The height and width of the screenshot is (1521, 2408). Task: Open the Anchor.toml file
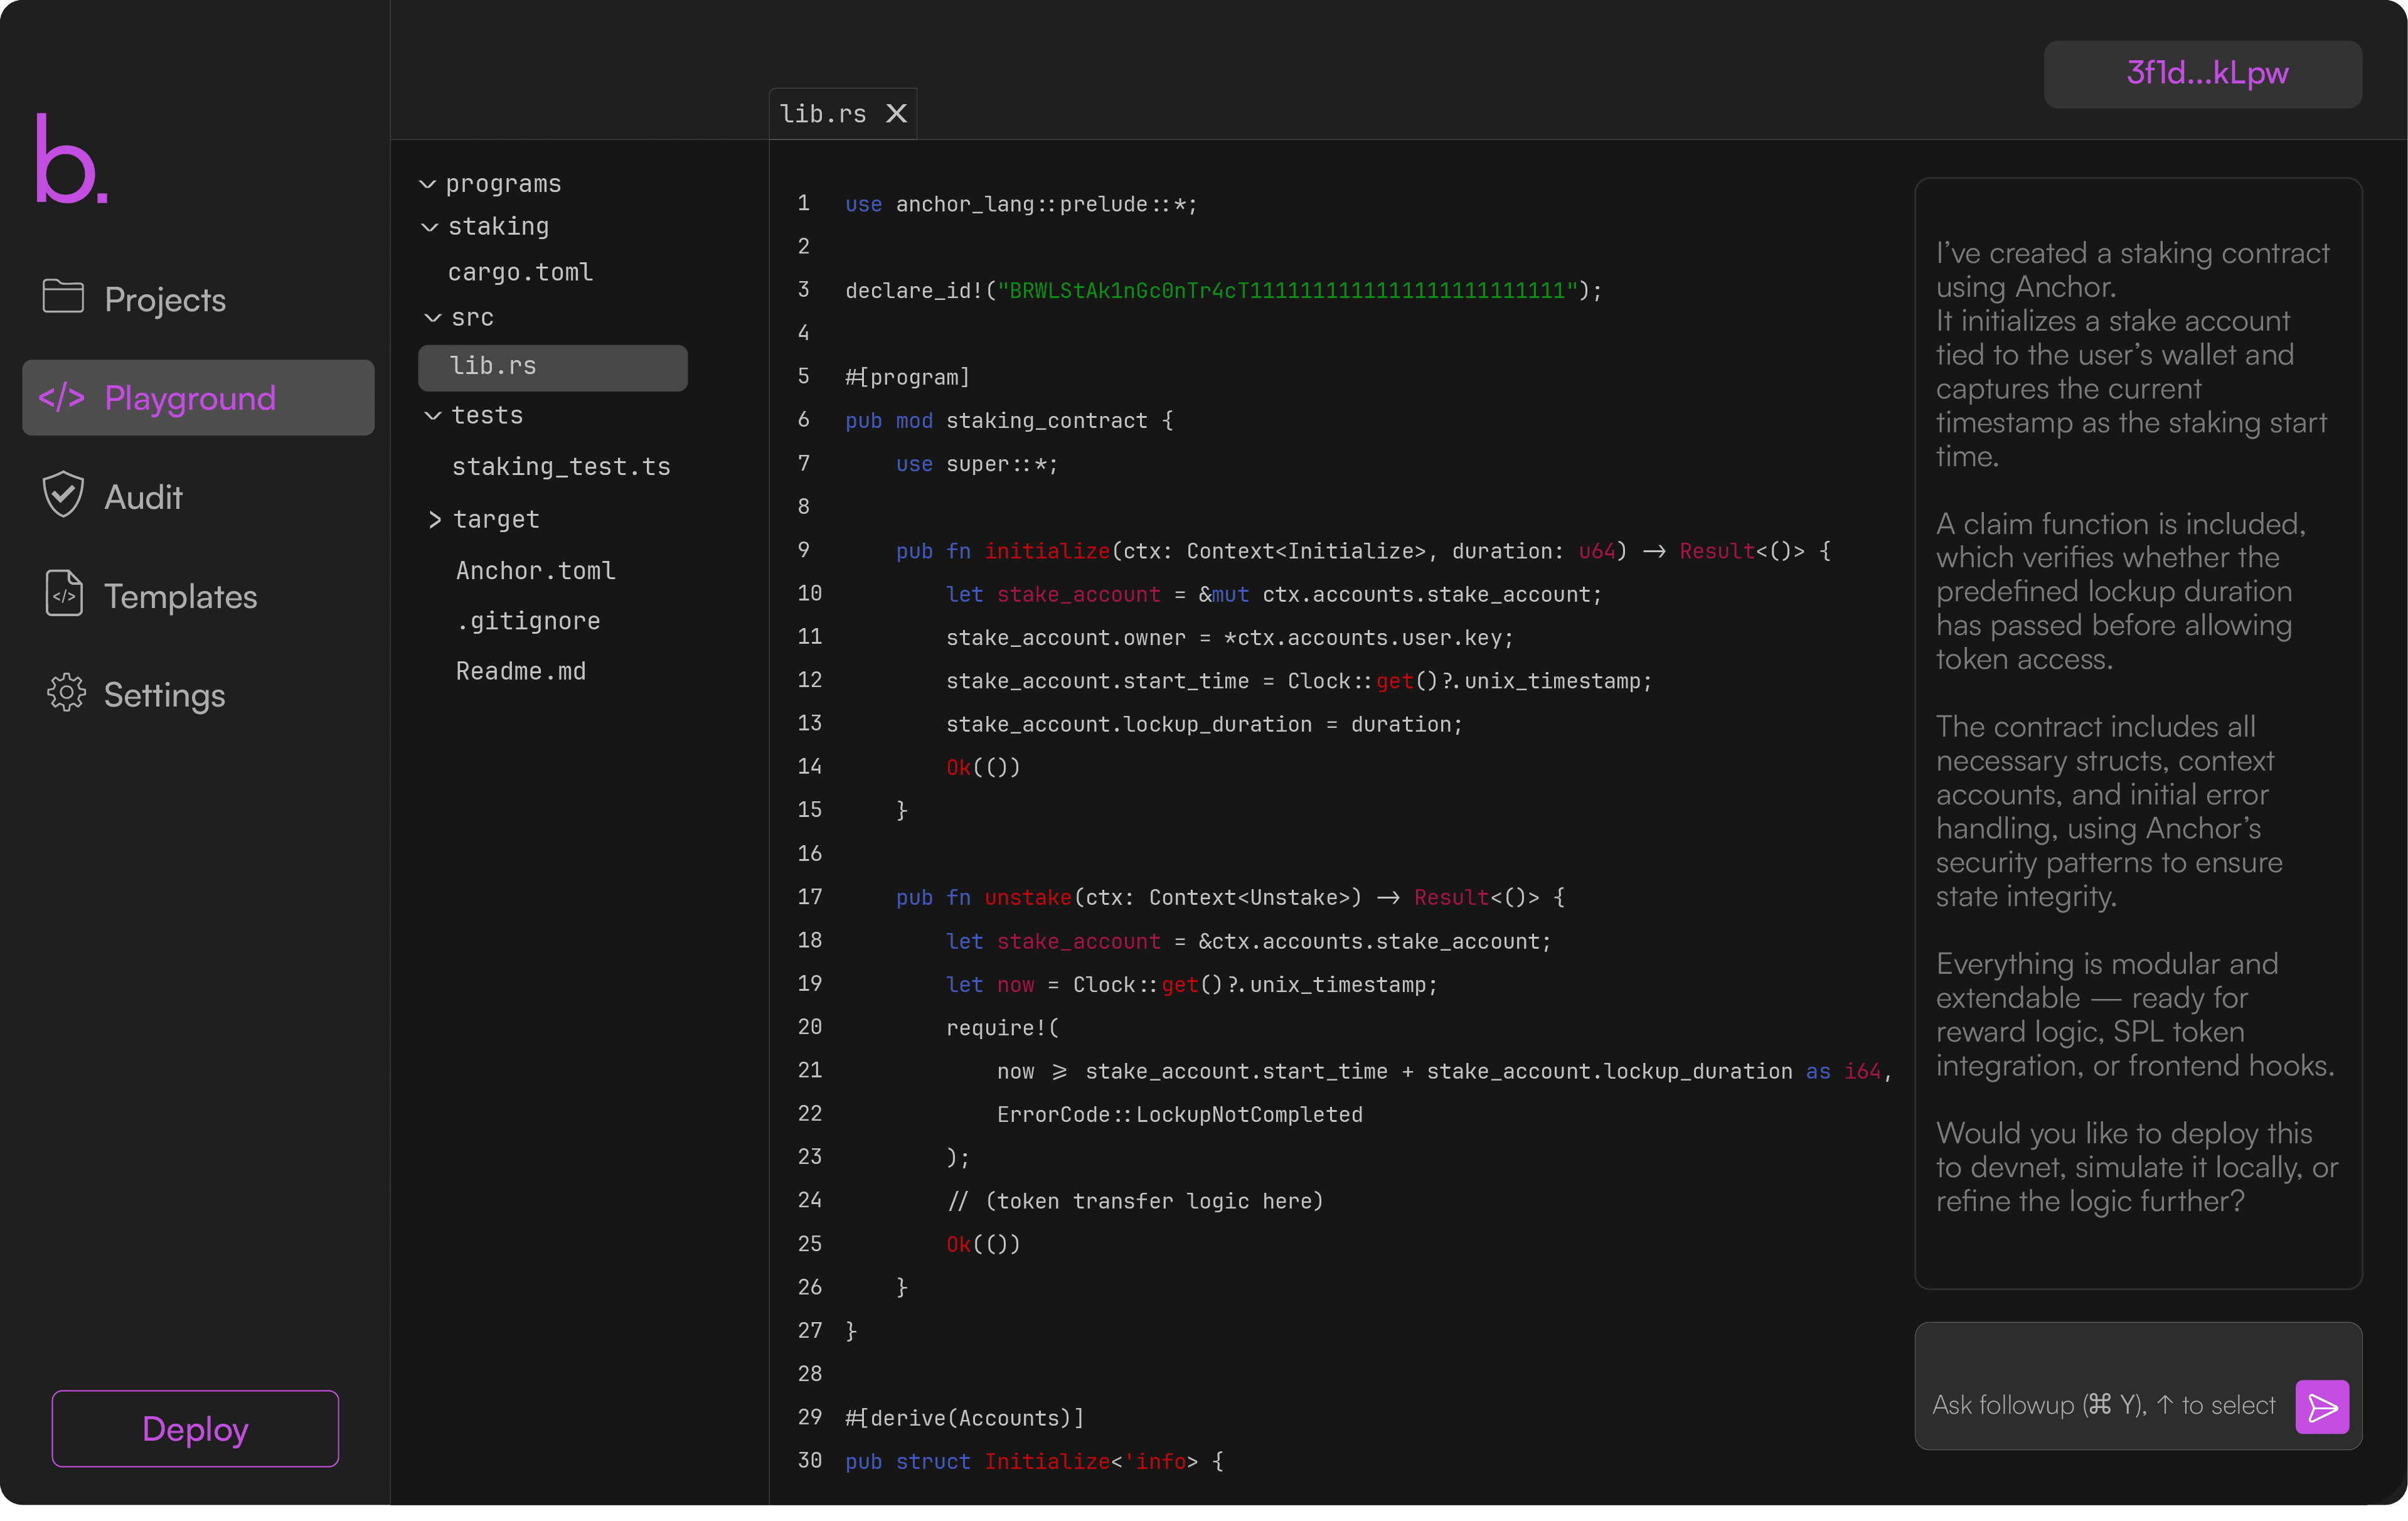536,570
